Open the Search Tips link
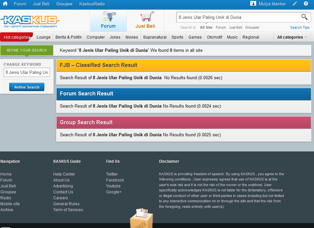This screenshot has height=228, width=314. point(300,28)
